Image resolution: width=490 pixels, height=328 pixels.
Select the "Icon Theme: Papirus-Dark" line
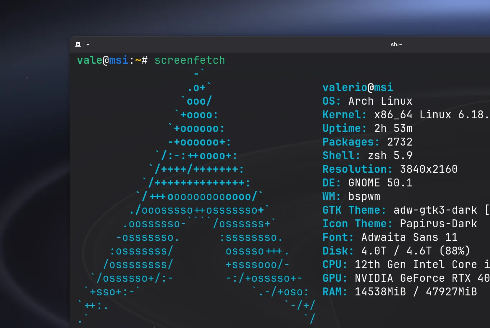(400, 224)
